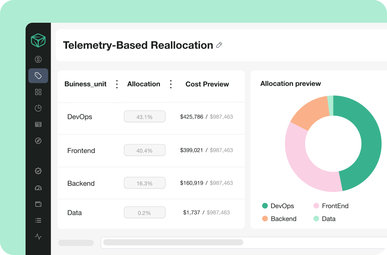Screen dimensions: 387x255
Task: Click the green cube logo in sidebar
Action: pos(38,41)
